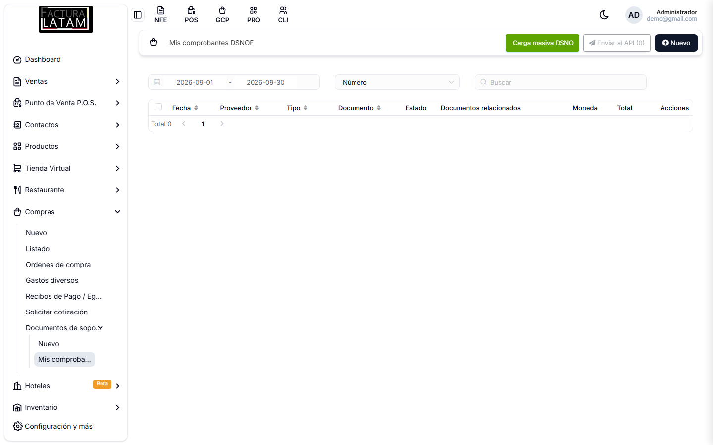Tick the select-all checkbox in table header
This screenshot has height=445, width=713.
(158, 107)
